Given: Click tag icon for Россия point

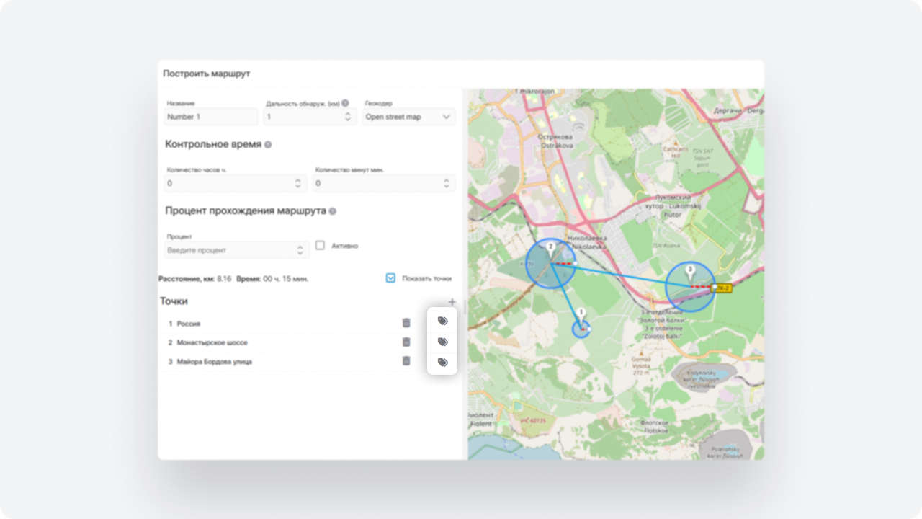Looking at the screenshot, I should point(443,321).
